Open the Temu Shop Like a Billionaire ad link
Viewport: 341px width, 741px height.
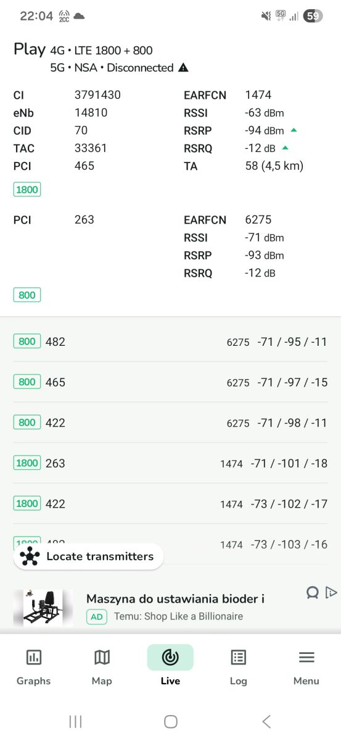pyautogui.click(x=178, y=616)
